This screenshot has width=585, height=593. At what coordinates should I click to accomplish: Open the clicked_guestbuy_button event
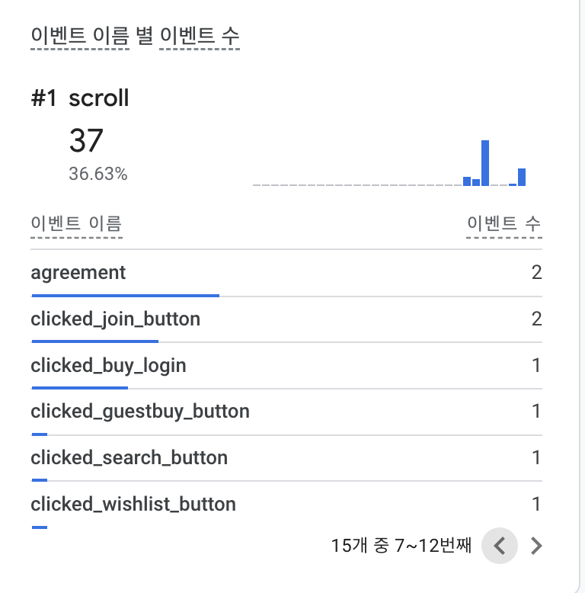pyautogui.click(x=140, y=412)
